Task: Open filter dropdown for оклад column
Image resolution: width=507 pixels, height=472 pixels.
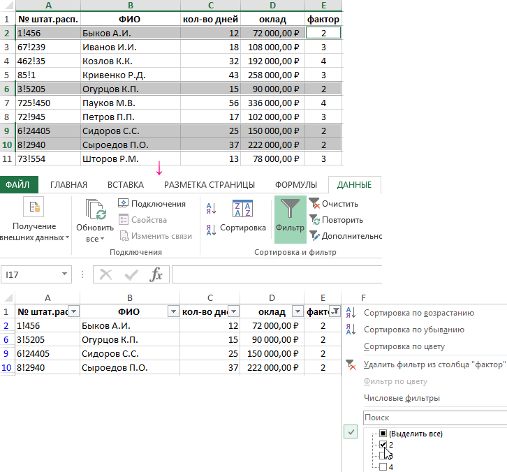Action: pyautogui.click(x=297, y=311)
